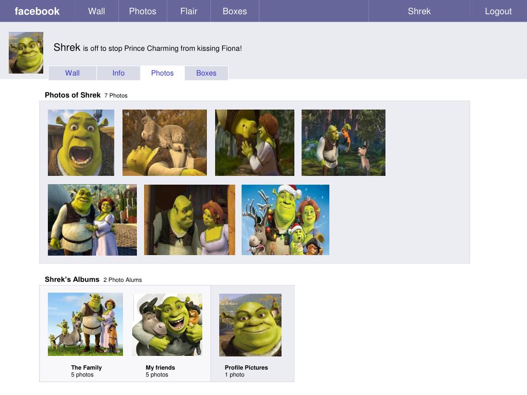Click 'Profile Pictures' album title
Image resolution: width=527 pixels, height=395 pixels.
247,367
